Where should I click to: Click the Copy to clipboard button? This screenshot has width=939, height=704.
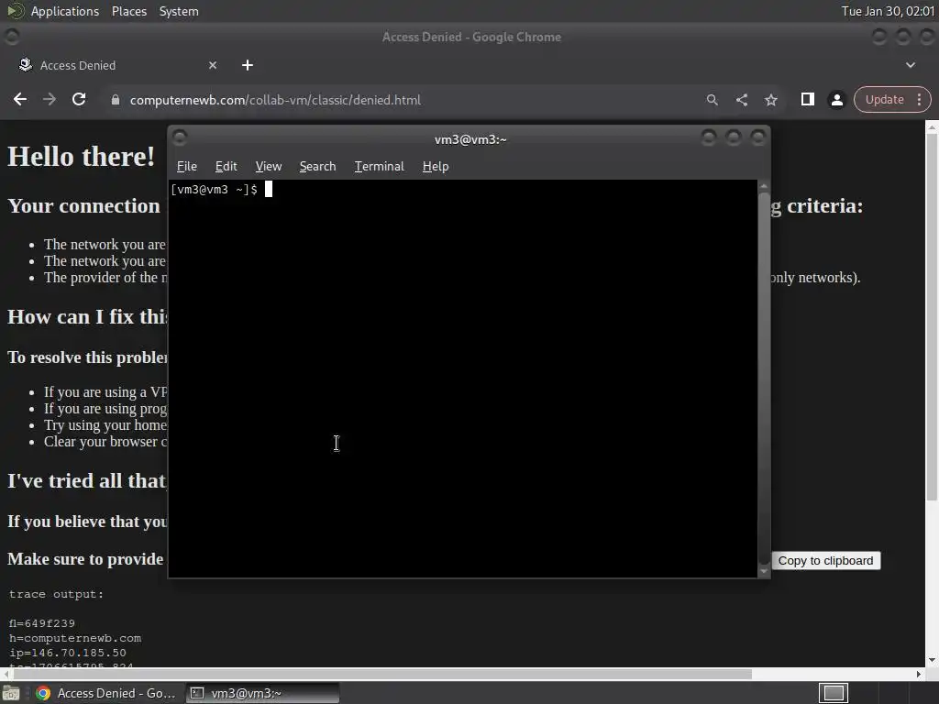point(826,561)
